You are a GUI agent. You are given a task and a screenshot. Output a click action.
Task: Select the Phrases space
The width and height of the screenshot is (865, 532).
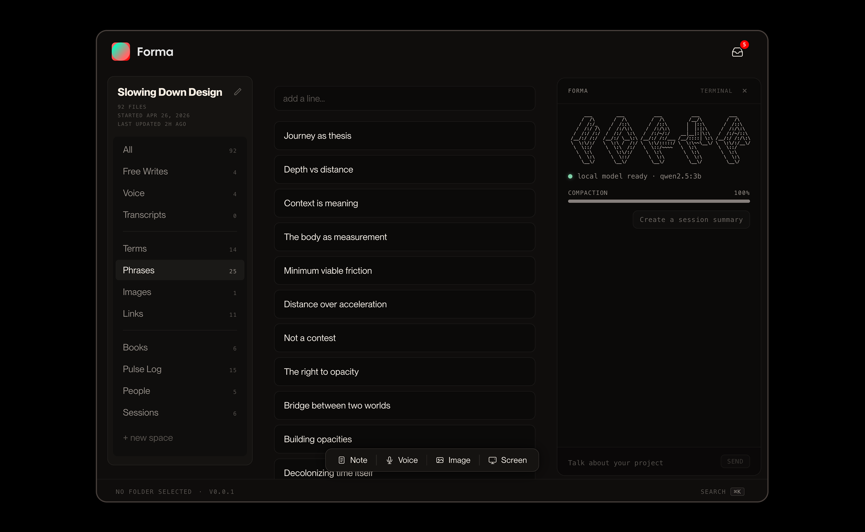click(x=180, y=270)
